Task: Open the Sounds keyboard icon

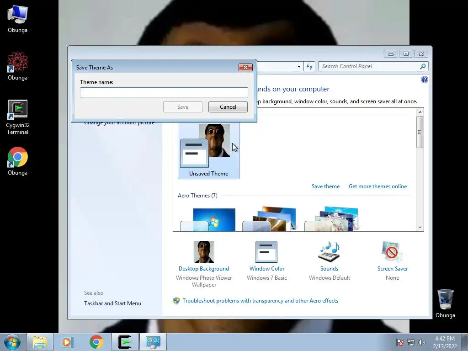Action: click(x=329, y=252)
